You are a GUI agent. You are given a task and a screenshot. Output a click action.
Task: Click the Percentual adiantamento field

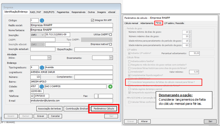(194, 53)
